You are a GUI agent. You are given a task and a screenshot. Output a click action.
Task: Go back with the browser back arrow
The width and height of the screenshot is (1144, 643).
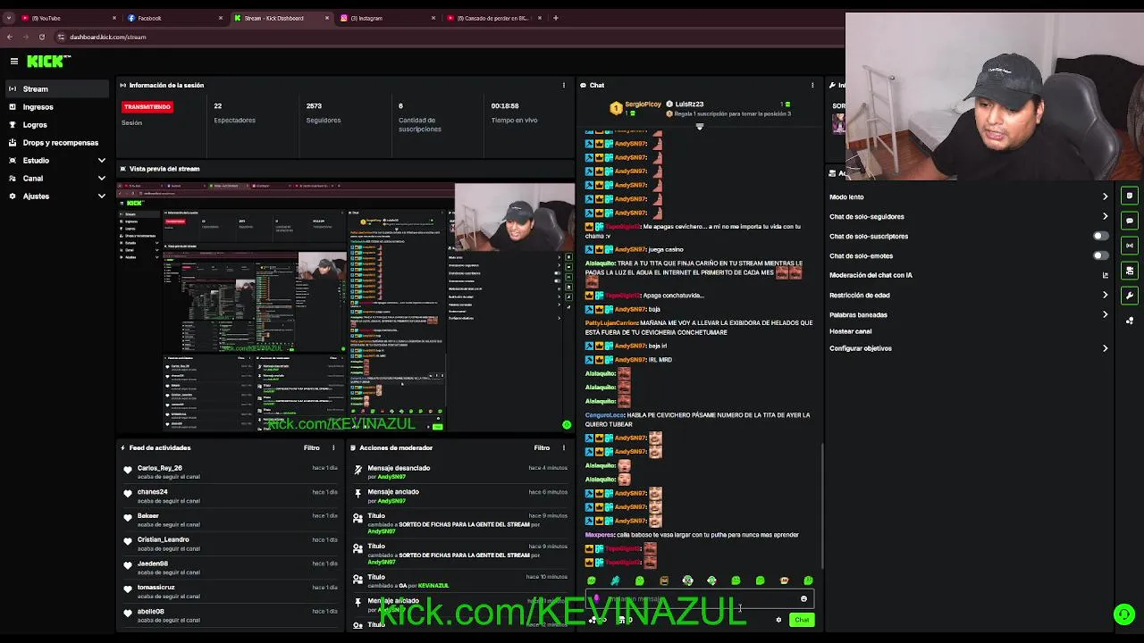[x=10, y=37]
